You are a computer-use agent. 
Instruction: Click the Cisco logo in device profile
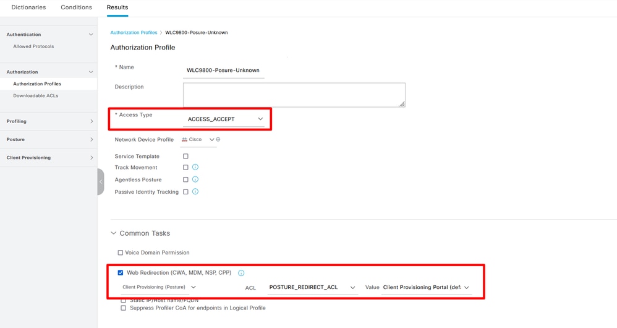tap(184, 139)
